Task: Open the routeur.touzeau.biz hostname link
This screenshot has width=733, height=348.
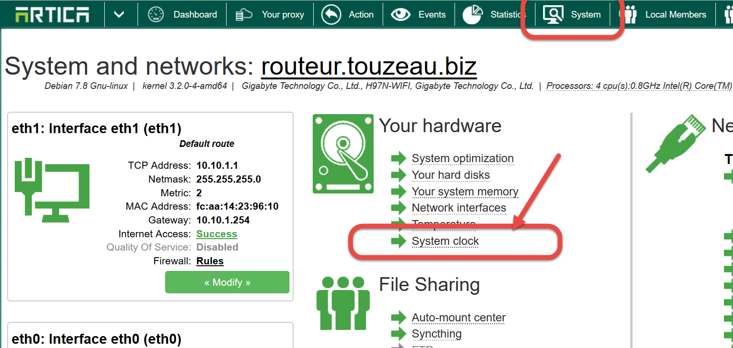Action: pyautogui.click(x=369, y=67)
